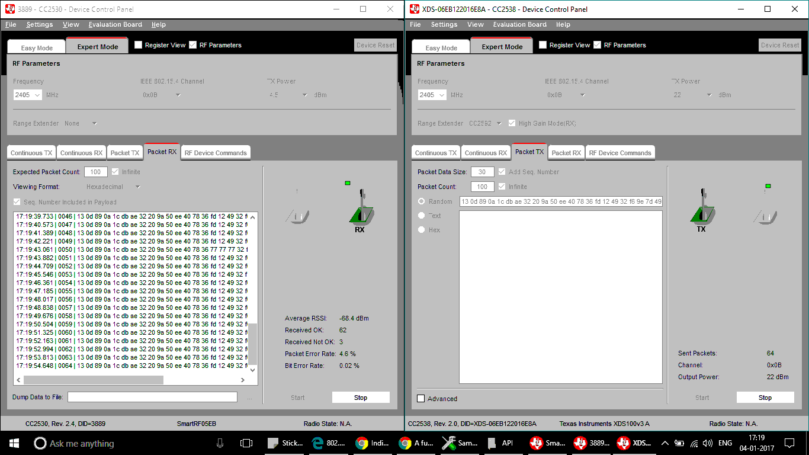Toggle Seq. Number Included in Payload
Viewport: 809px width, 455px height.
pos(17,202)
